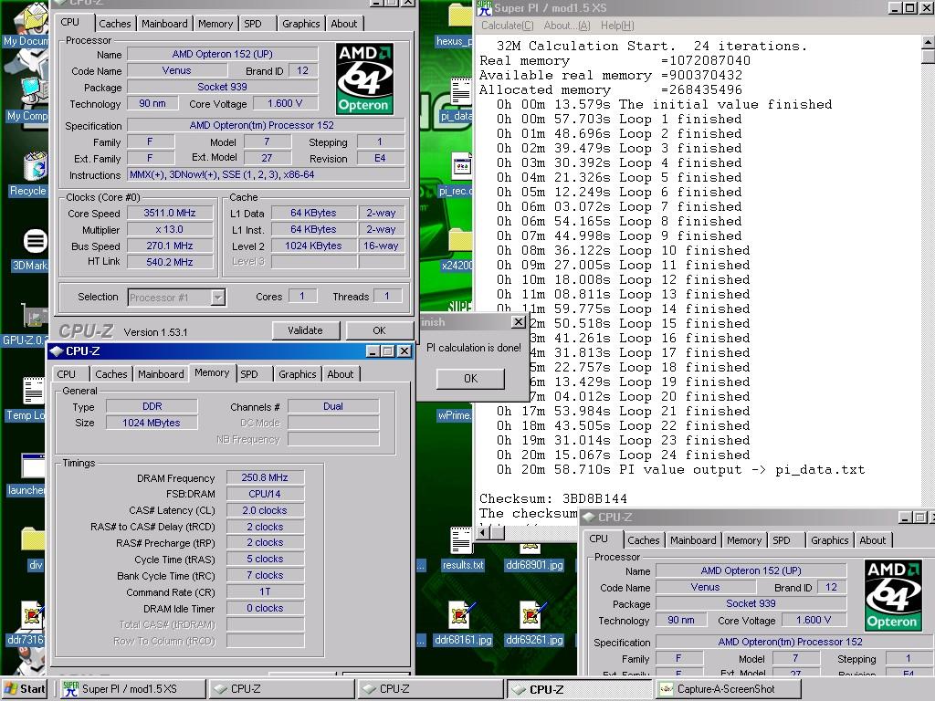
Task: Open the Calculate menu in Super PI
Action: pos(508,26)
